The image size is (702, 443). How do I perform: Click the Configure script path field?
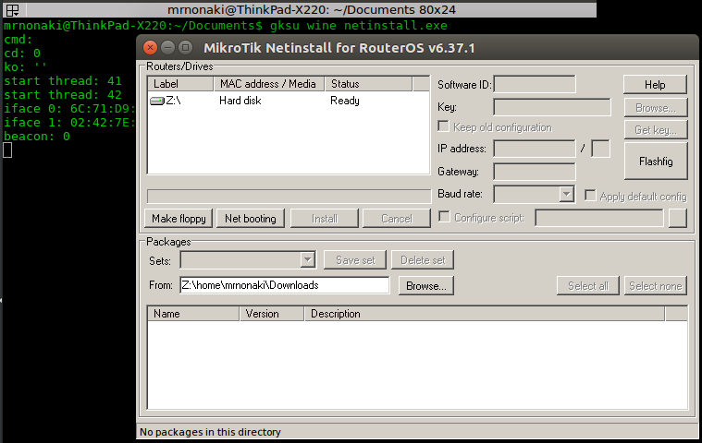(599, 218)
